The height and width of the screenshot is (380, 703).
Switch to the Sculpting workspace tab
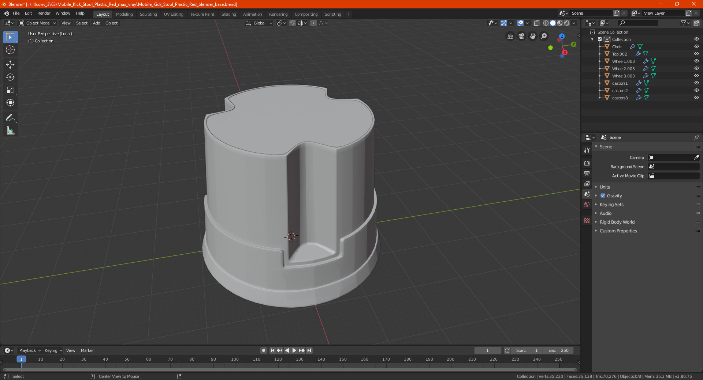pos(148,14)
